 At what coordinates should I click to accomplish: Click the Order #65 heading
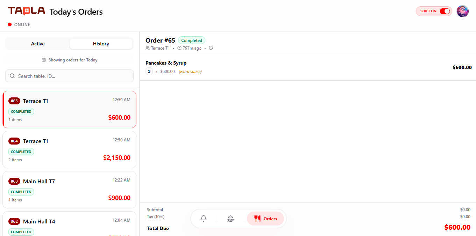pos(160,40)
